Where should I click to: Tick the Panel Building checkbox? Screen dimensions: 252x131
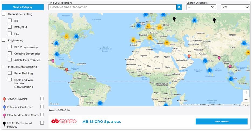click(10, 73)
